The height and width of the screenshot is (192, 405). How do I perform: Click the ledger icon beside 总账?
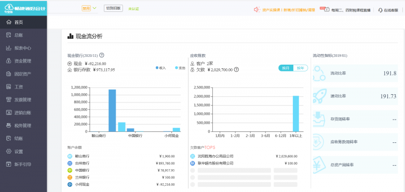[9, 35]
